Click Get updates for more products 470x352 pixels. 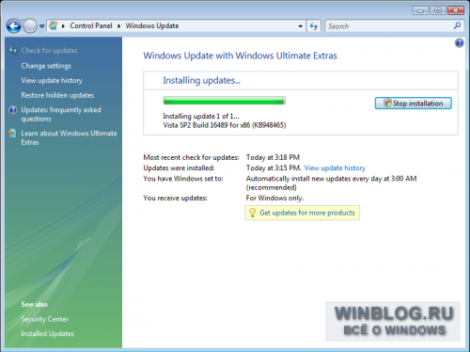pyautogui.click(x=307, y=213)
